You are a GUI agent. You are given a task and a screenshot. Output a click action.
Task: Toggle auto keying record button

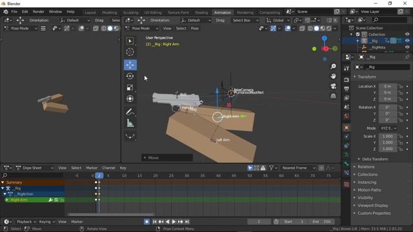click(146, 222)
